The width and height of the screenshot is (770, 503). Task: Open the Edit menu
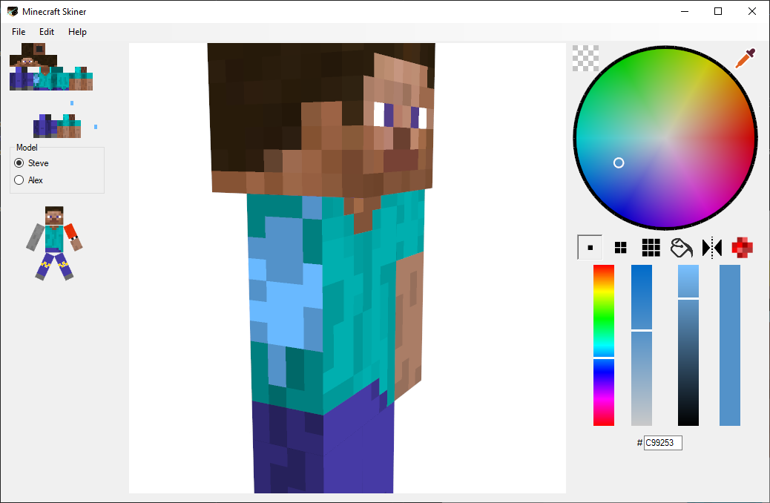(47, 32)
